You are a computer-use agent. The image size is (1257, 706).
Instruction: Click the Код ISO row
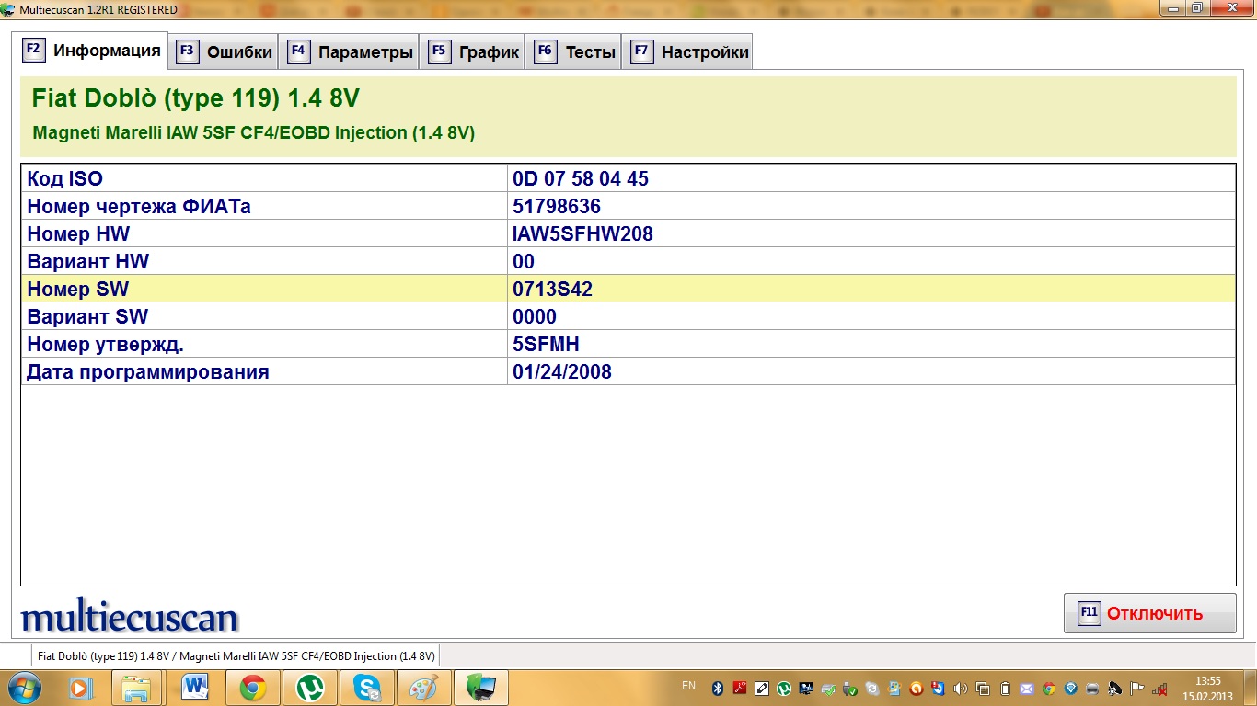coord(628,178)
